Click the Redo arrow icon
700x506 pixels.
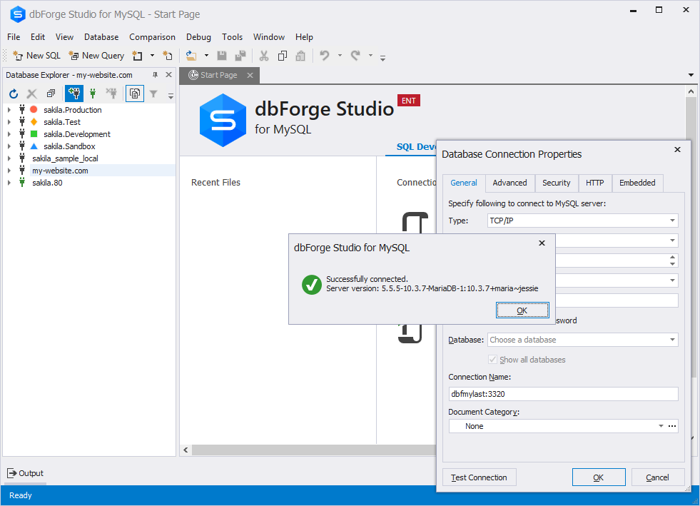click(355, 56)
